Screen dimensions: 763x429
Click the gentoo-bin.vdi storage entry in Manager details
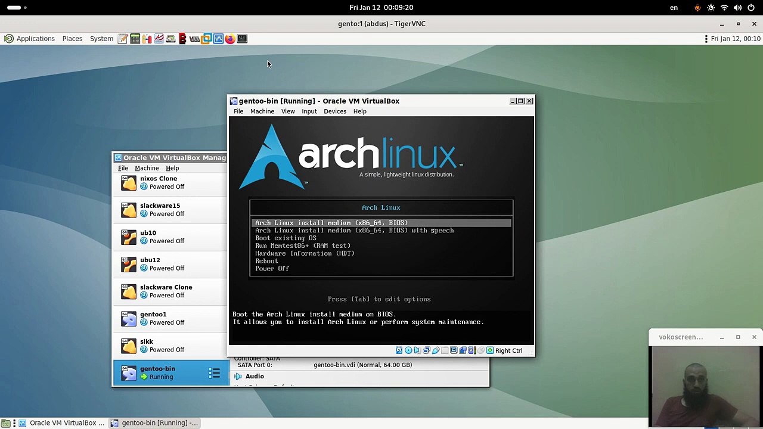(362, 365)
